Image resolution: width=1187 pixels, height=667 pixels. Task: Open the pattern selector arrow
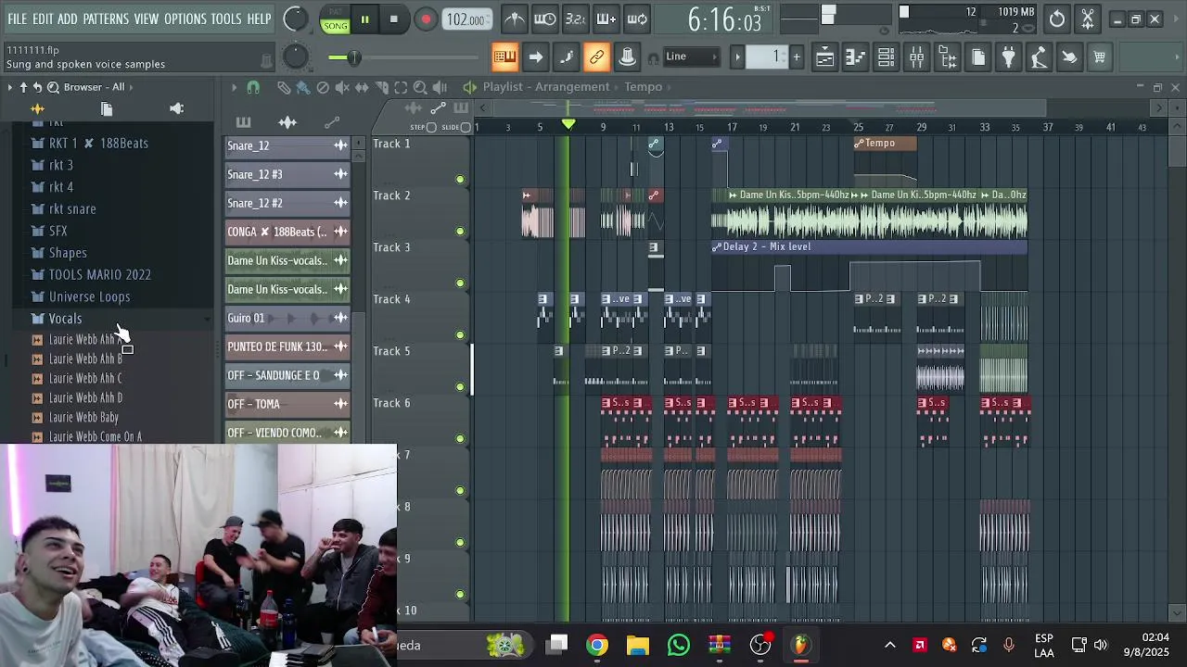pos(737,57)
